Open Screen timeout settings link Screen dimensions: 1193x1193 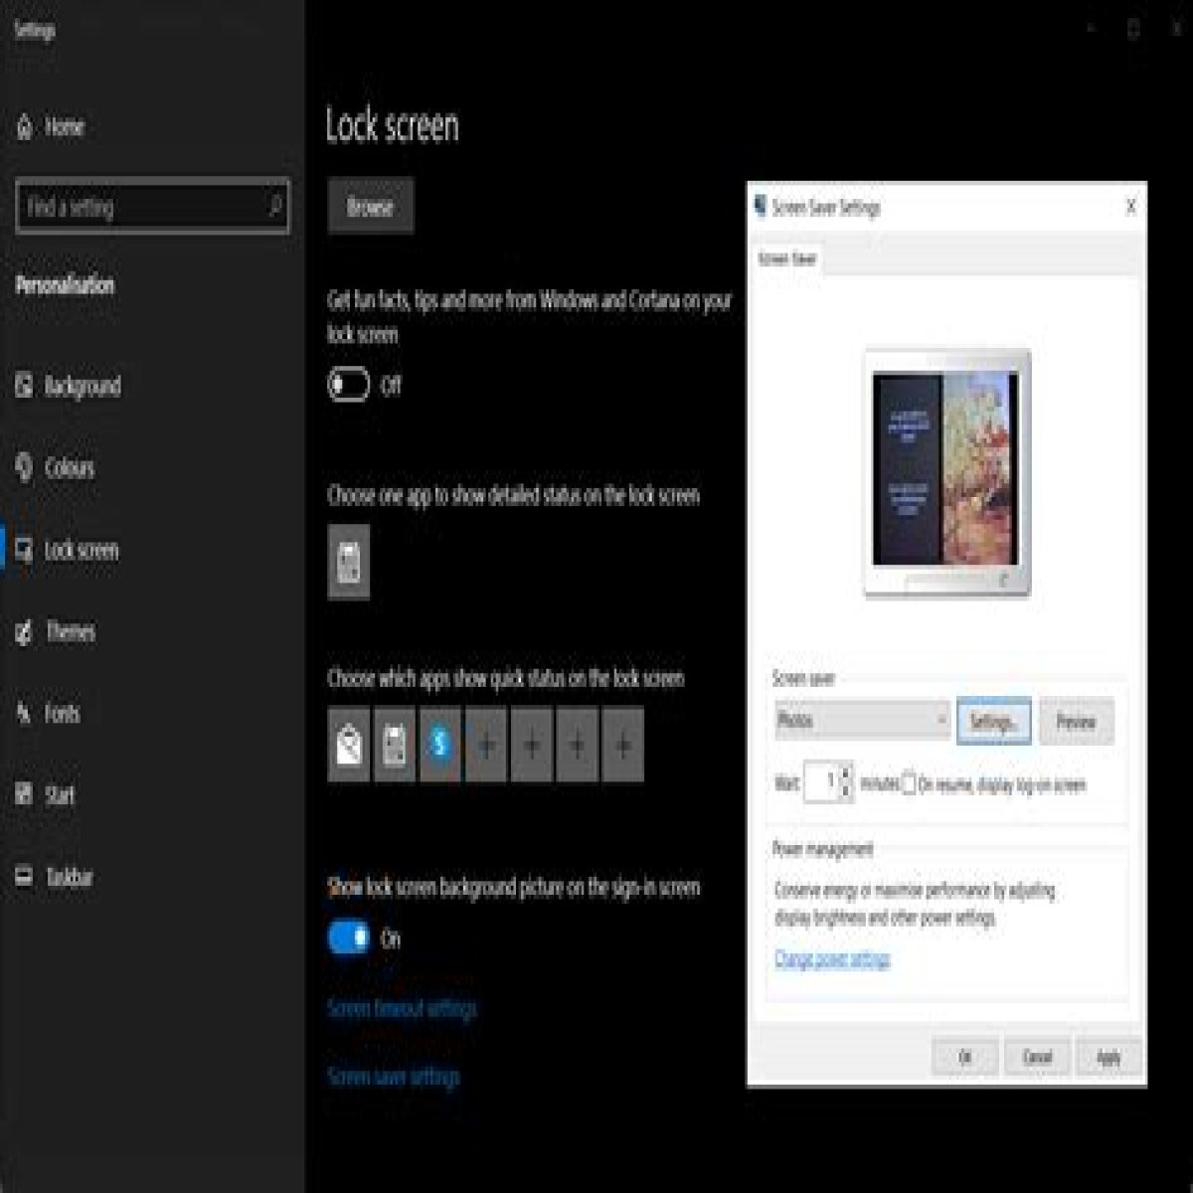(x=403, y=1008)
